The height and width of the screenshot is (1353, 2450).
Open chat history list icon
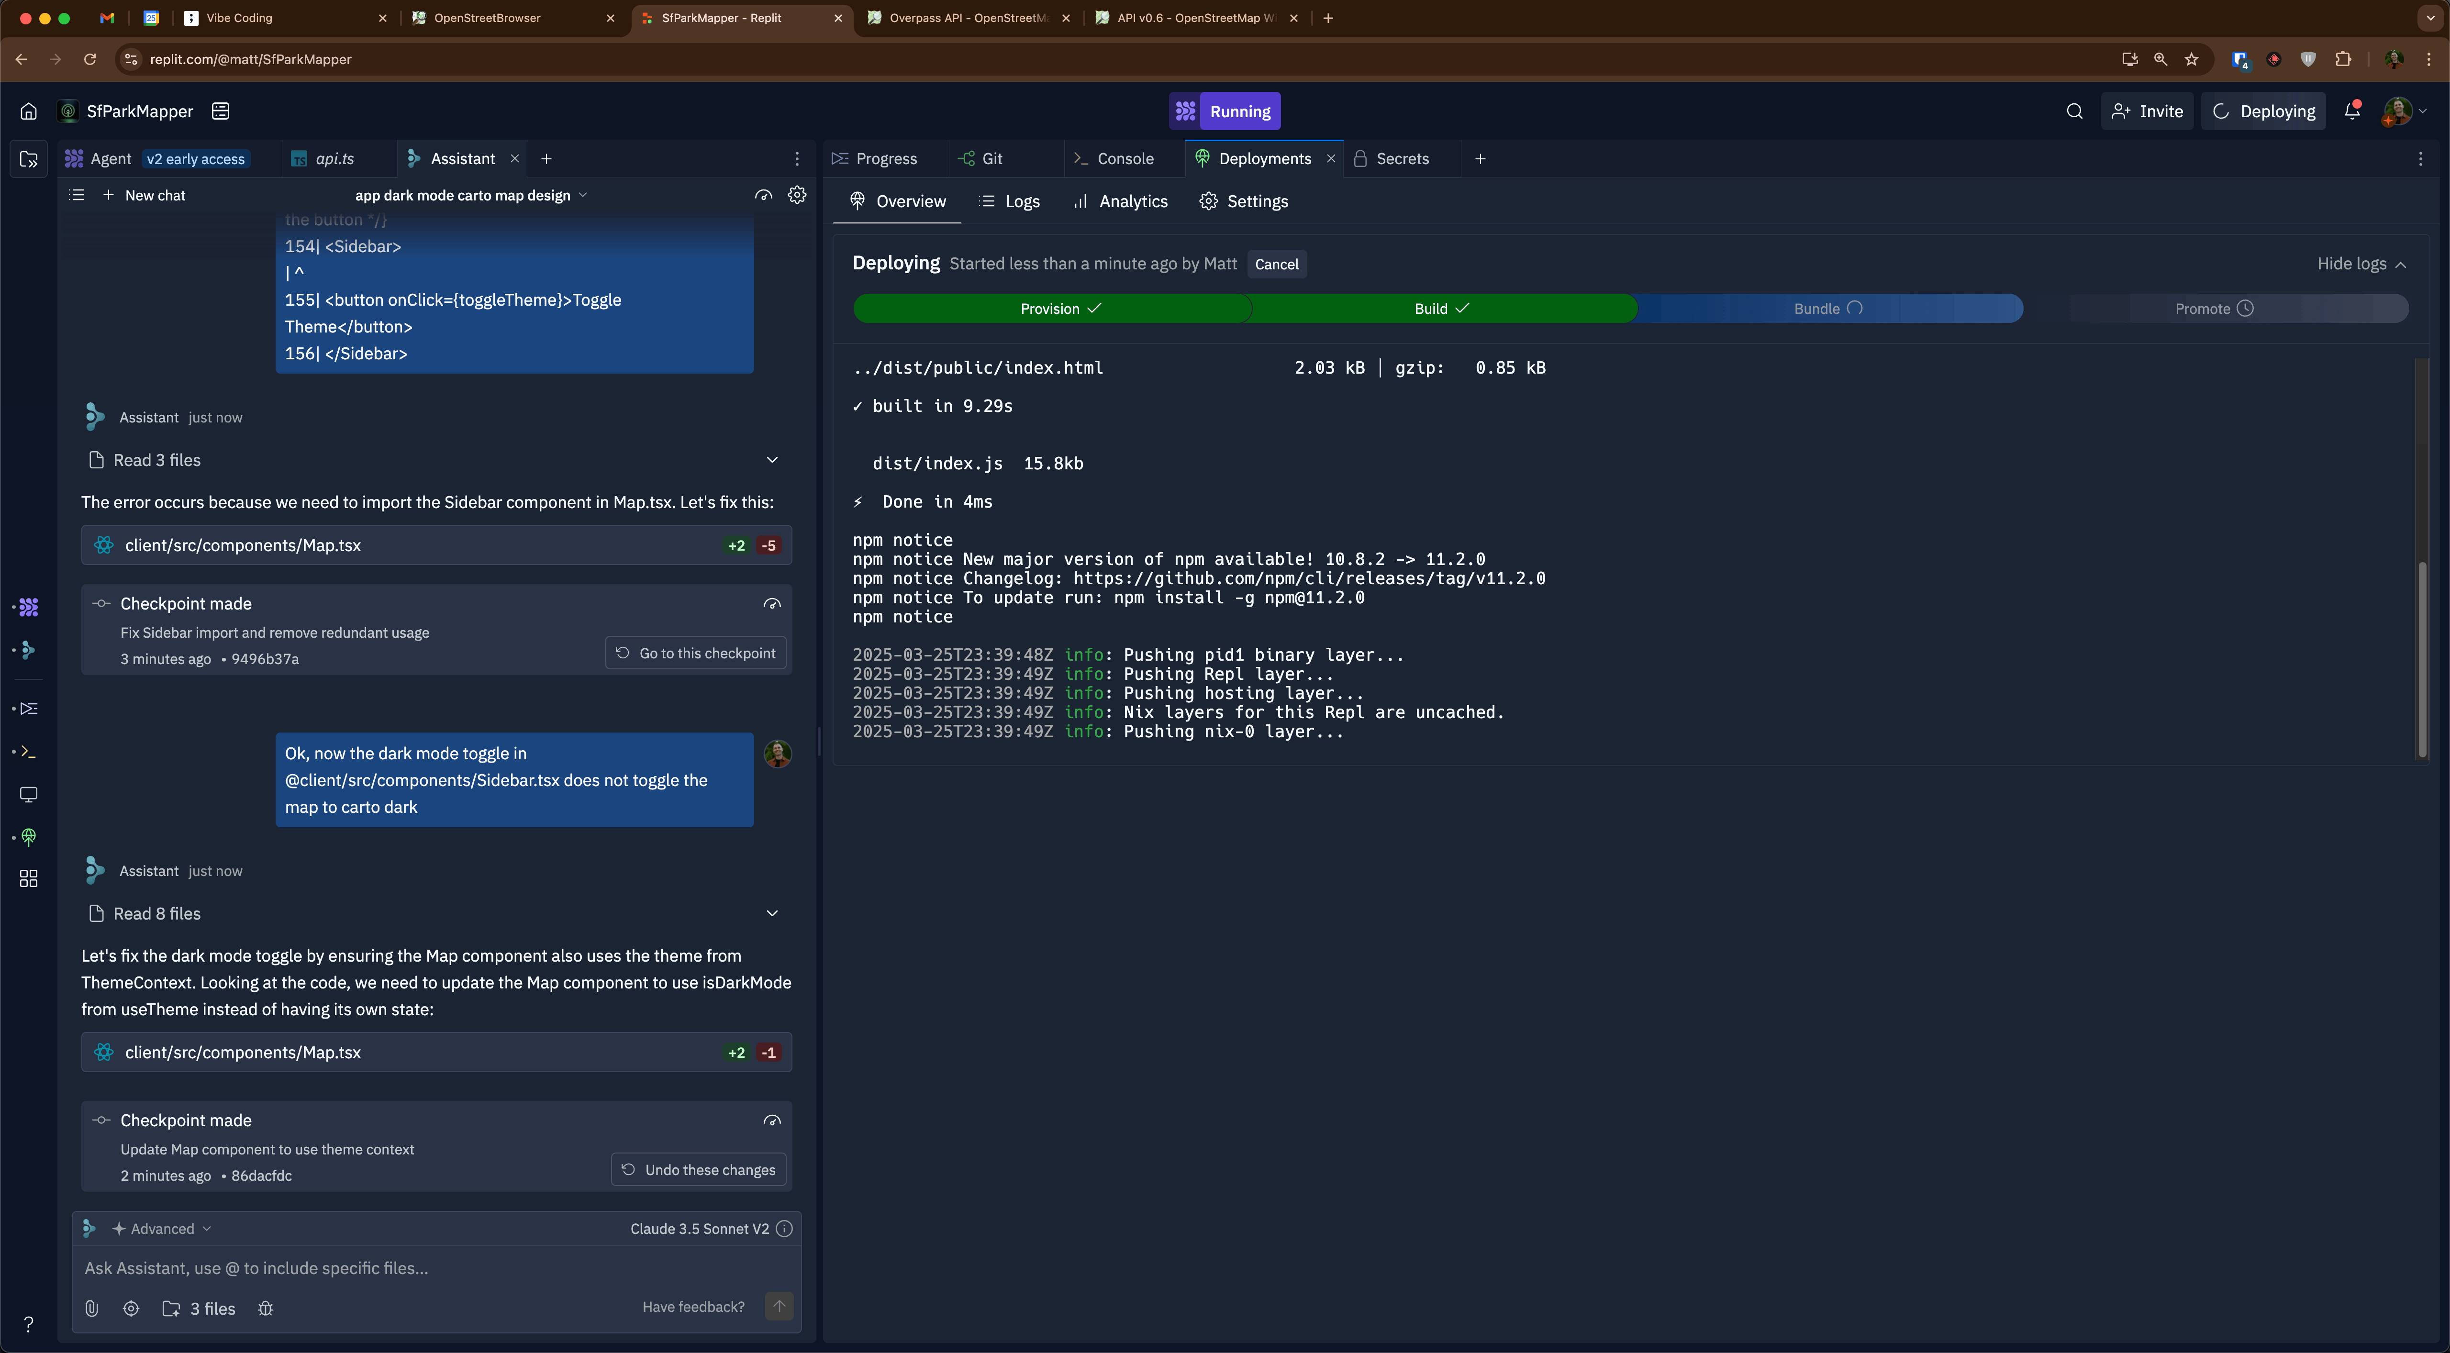(78, 195)
